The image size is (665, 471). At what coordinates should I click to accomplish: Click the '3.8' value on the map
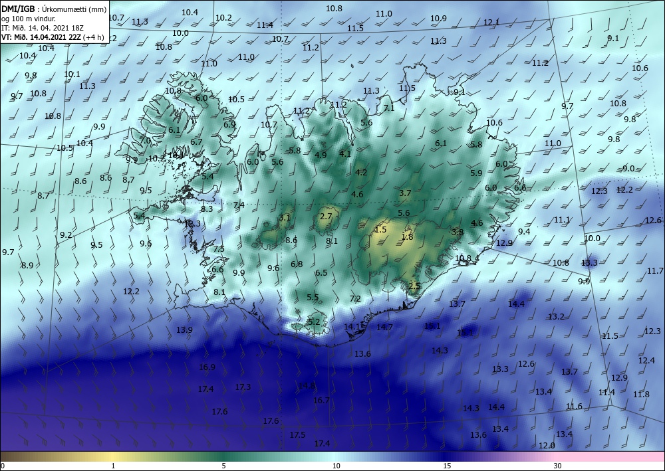coord(458,232)
